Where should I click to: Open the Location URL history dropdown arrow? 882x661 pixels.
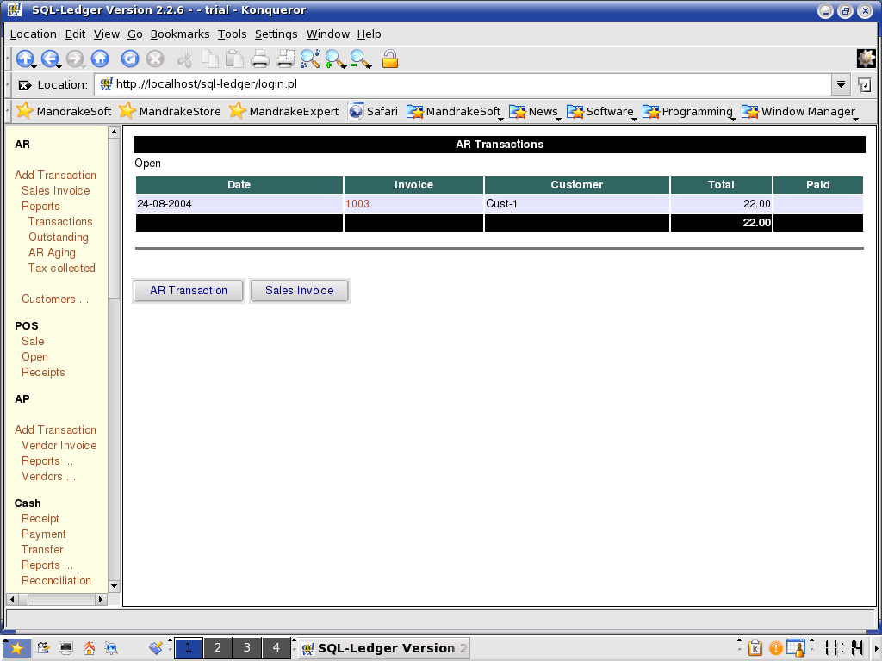point(841,84)
